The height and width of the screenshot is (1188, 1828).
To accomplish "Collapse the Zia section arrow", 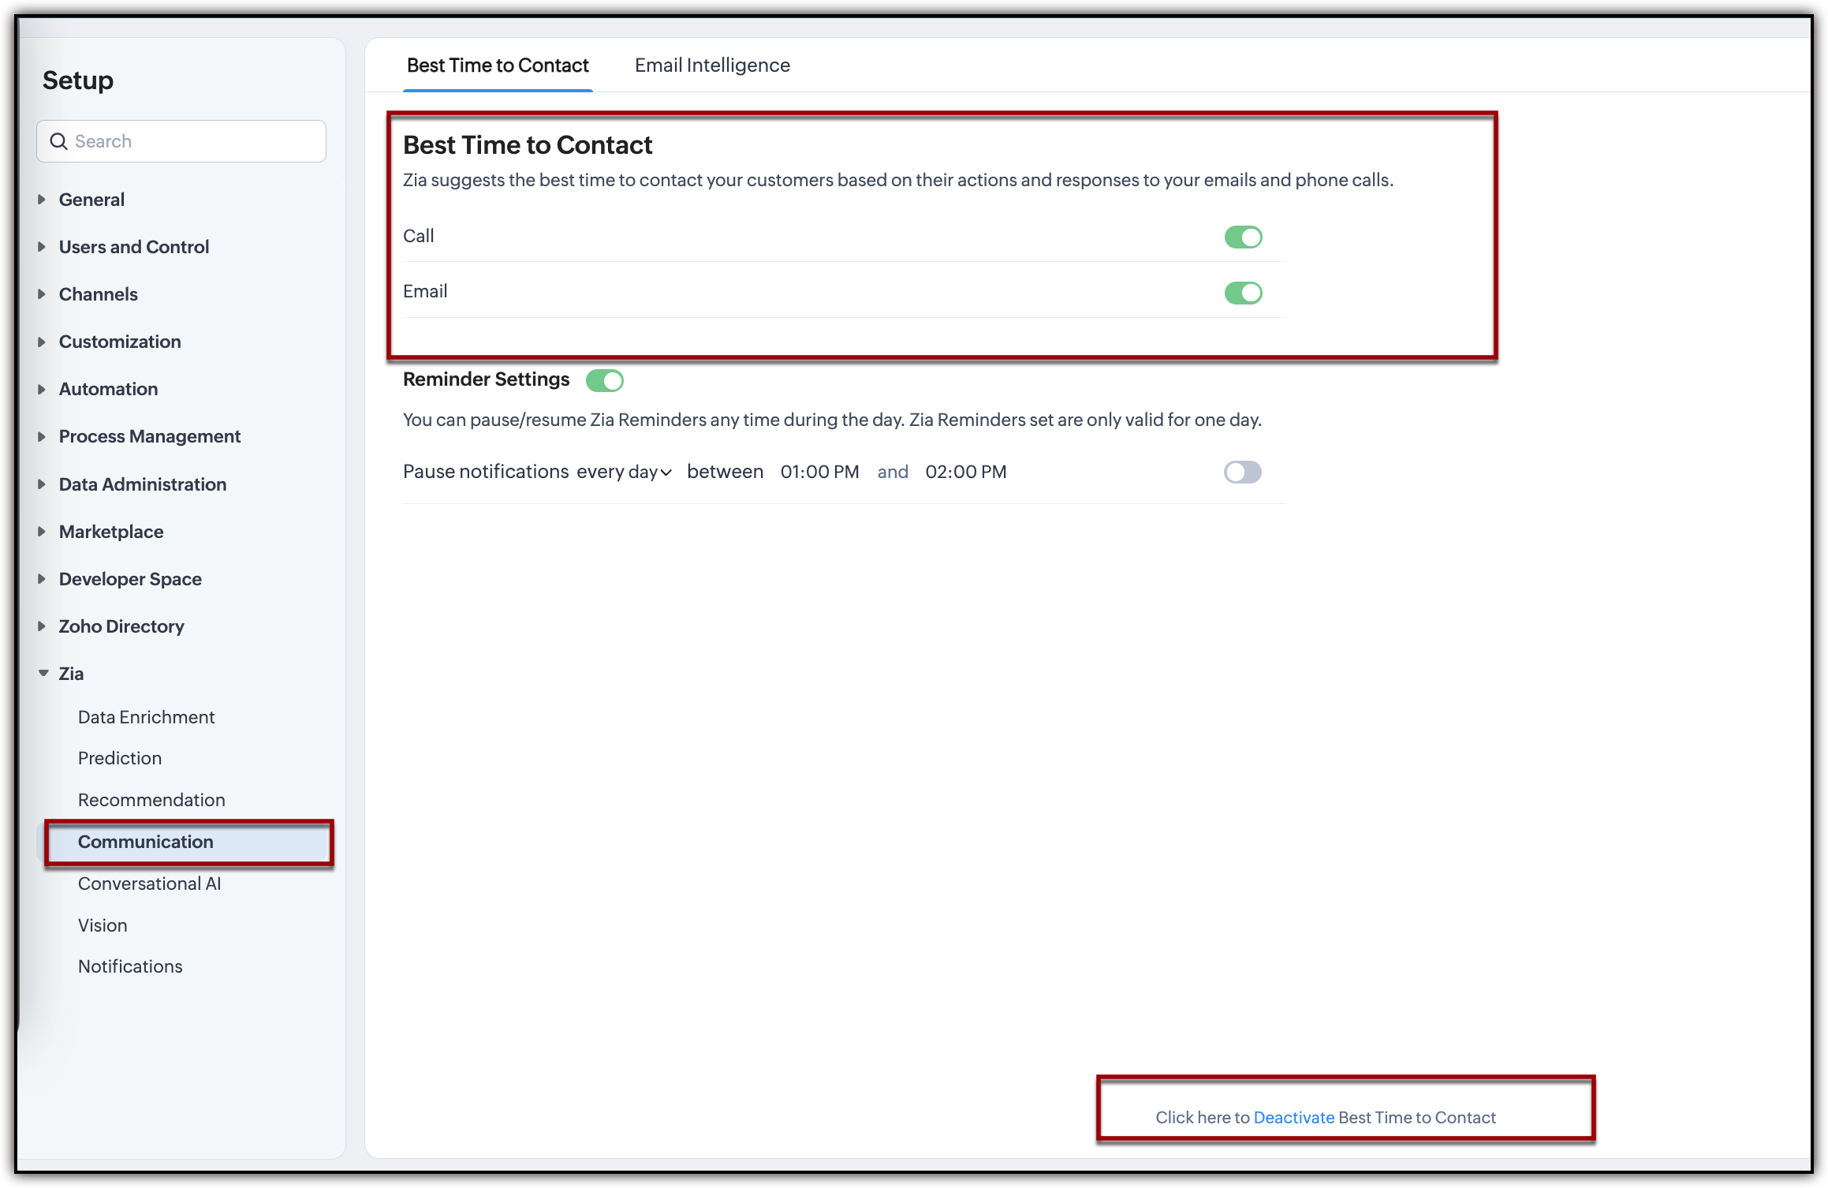I will 43,674.
